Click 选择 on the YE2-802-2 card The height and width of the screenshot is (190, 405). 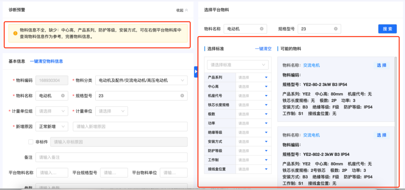[x=381, y=135]
